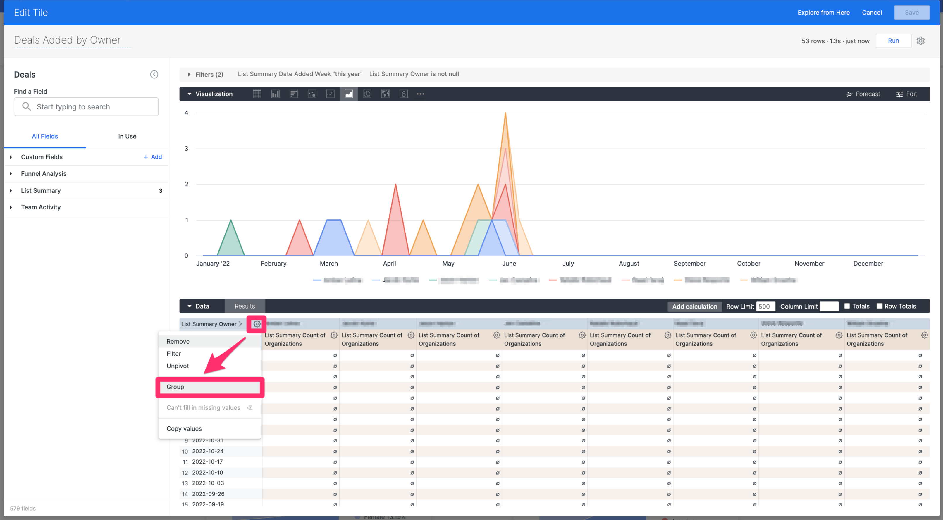Switch visualization to Scatterplot
Image resolution: width=943 pixels, height=520 pixels.
click(x=312, y=94)
